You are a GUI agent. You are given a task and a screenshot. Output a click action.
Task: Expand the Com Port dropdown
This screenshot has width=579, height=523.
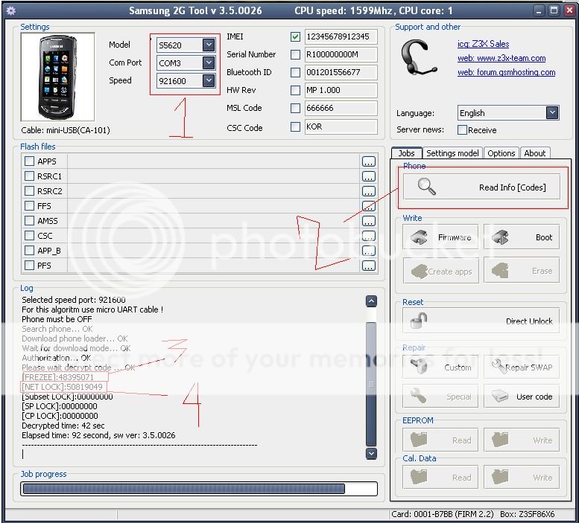(x=208, y=63)
